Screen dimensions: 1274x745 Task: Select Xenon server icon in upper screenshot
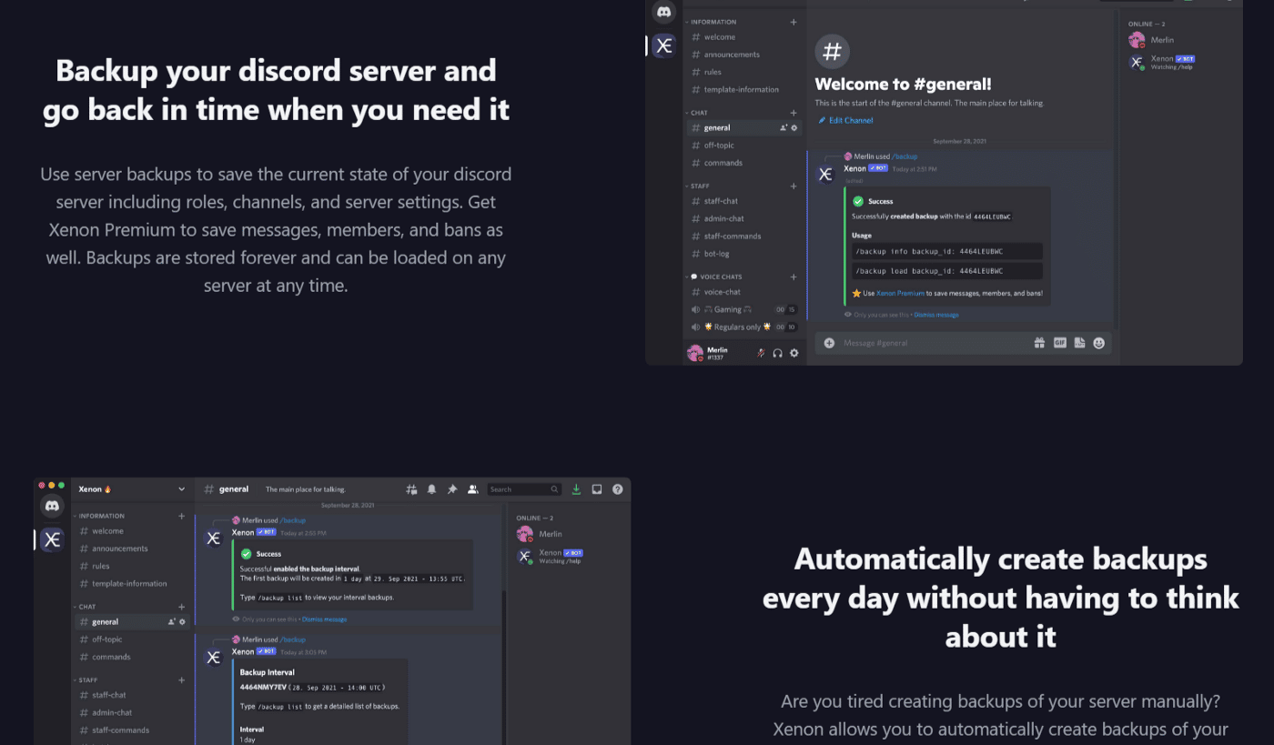(x=664, y=45)
